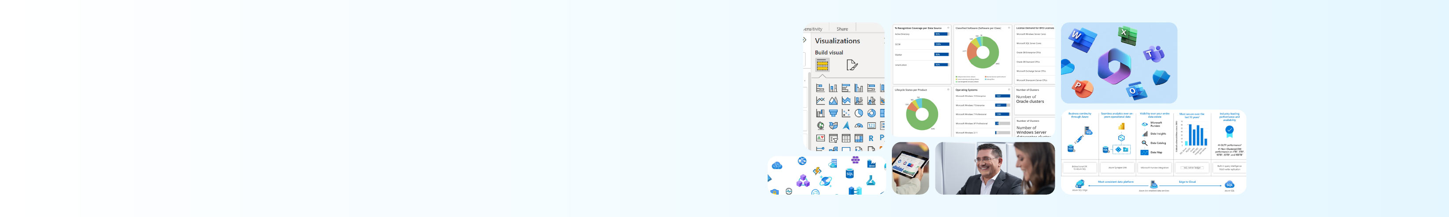Add the pie chart visual
1449x217 pixels.
click(858, 113)
